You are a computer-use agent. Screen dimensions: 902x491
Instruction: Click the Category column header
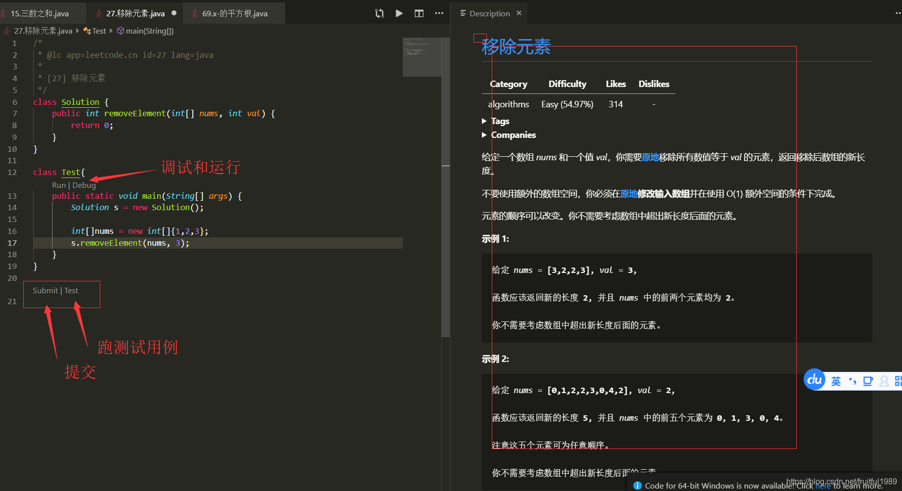pyautogui.click(x=509, y=84)
